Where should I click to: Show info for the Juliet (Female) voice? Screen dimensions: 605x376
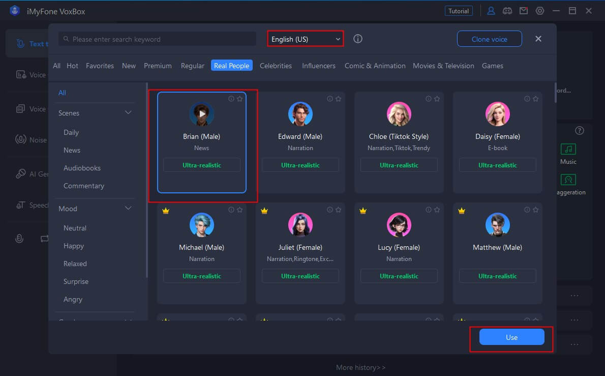tap(330, 210)
